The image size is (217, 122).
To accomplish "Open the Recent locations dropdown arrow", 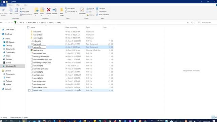I will (x=9, y=22).
